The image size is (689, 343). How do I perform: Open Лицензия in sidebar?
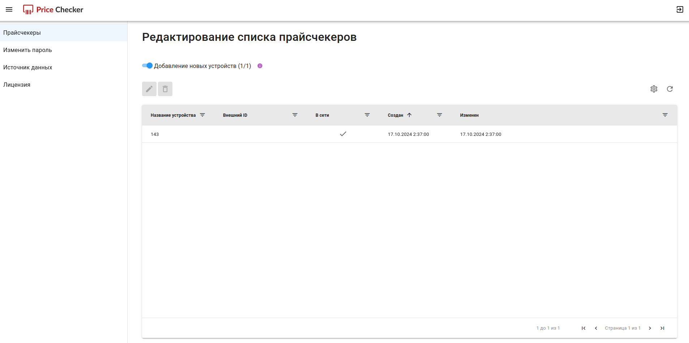(x=64, y=85)
